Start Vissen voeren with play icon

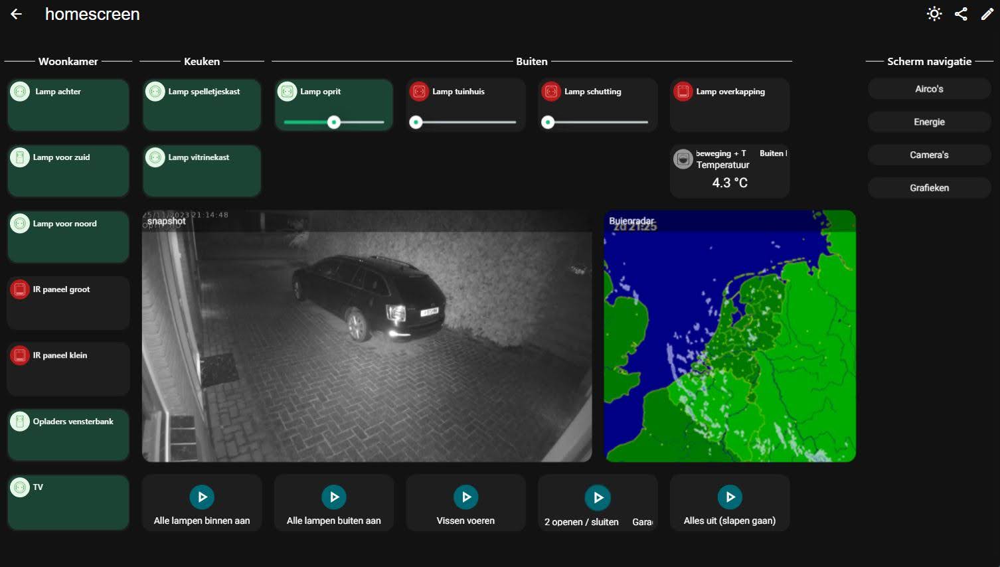tap(466, 497)
